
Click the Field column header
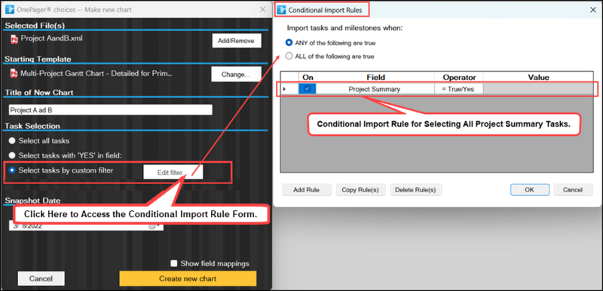(x=375, y=77)
